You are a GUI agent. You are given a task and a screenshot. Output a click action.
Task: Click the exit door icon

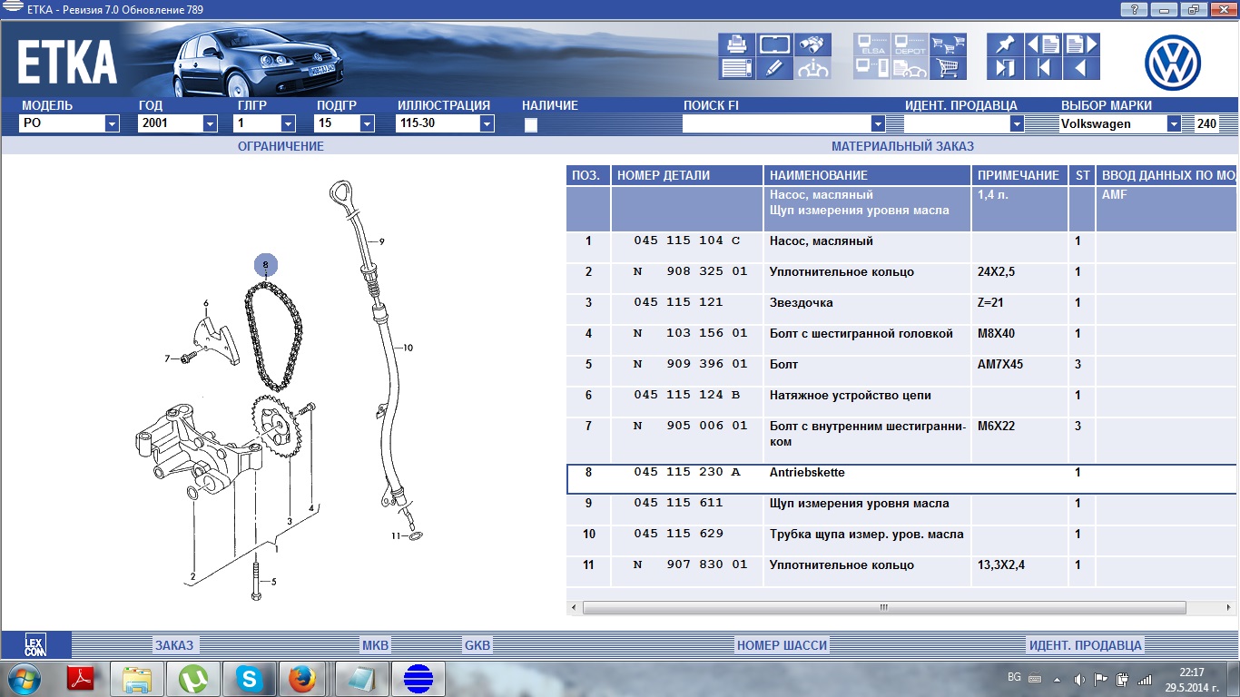pos(1004,68)
